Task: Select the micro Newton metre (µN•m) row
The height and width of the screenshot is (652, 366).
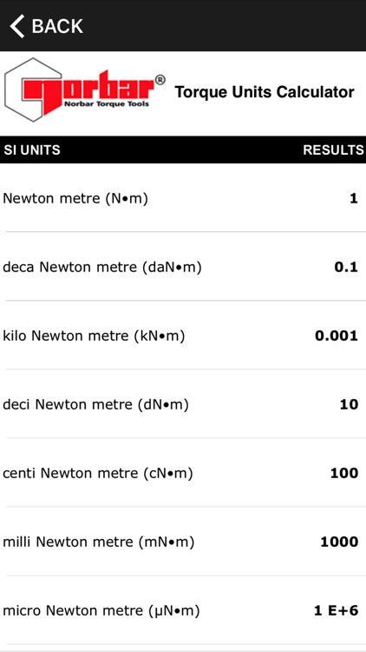Action: 183,610
